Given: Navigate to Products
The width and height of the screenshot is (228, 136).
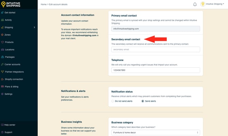Looking at the screenshot, I should pos(9,42).
